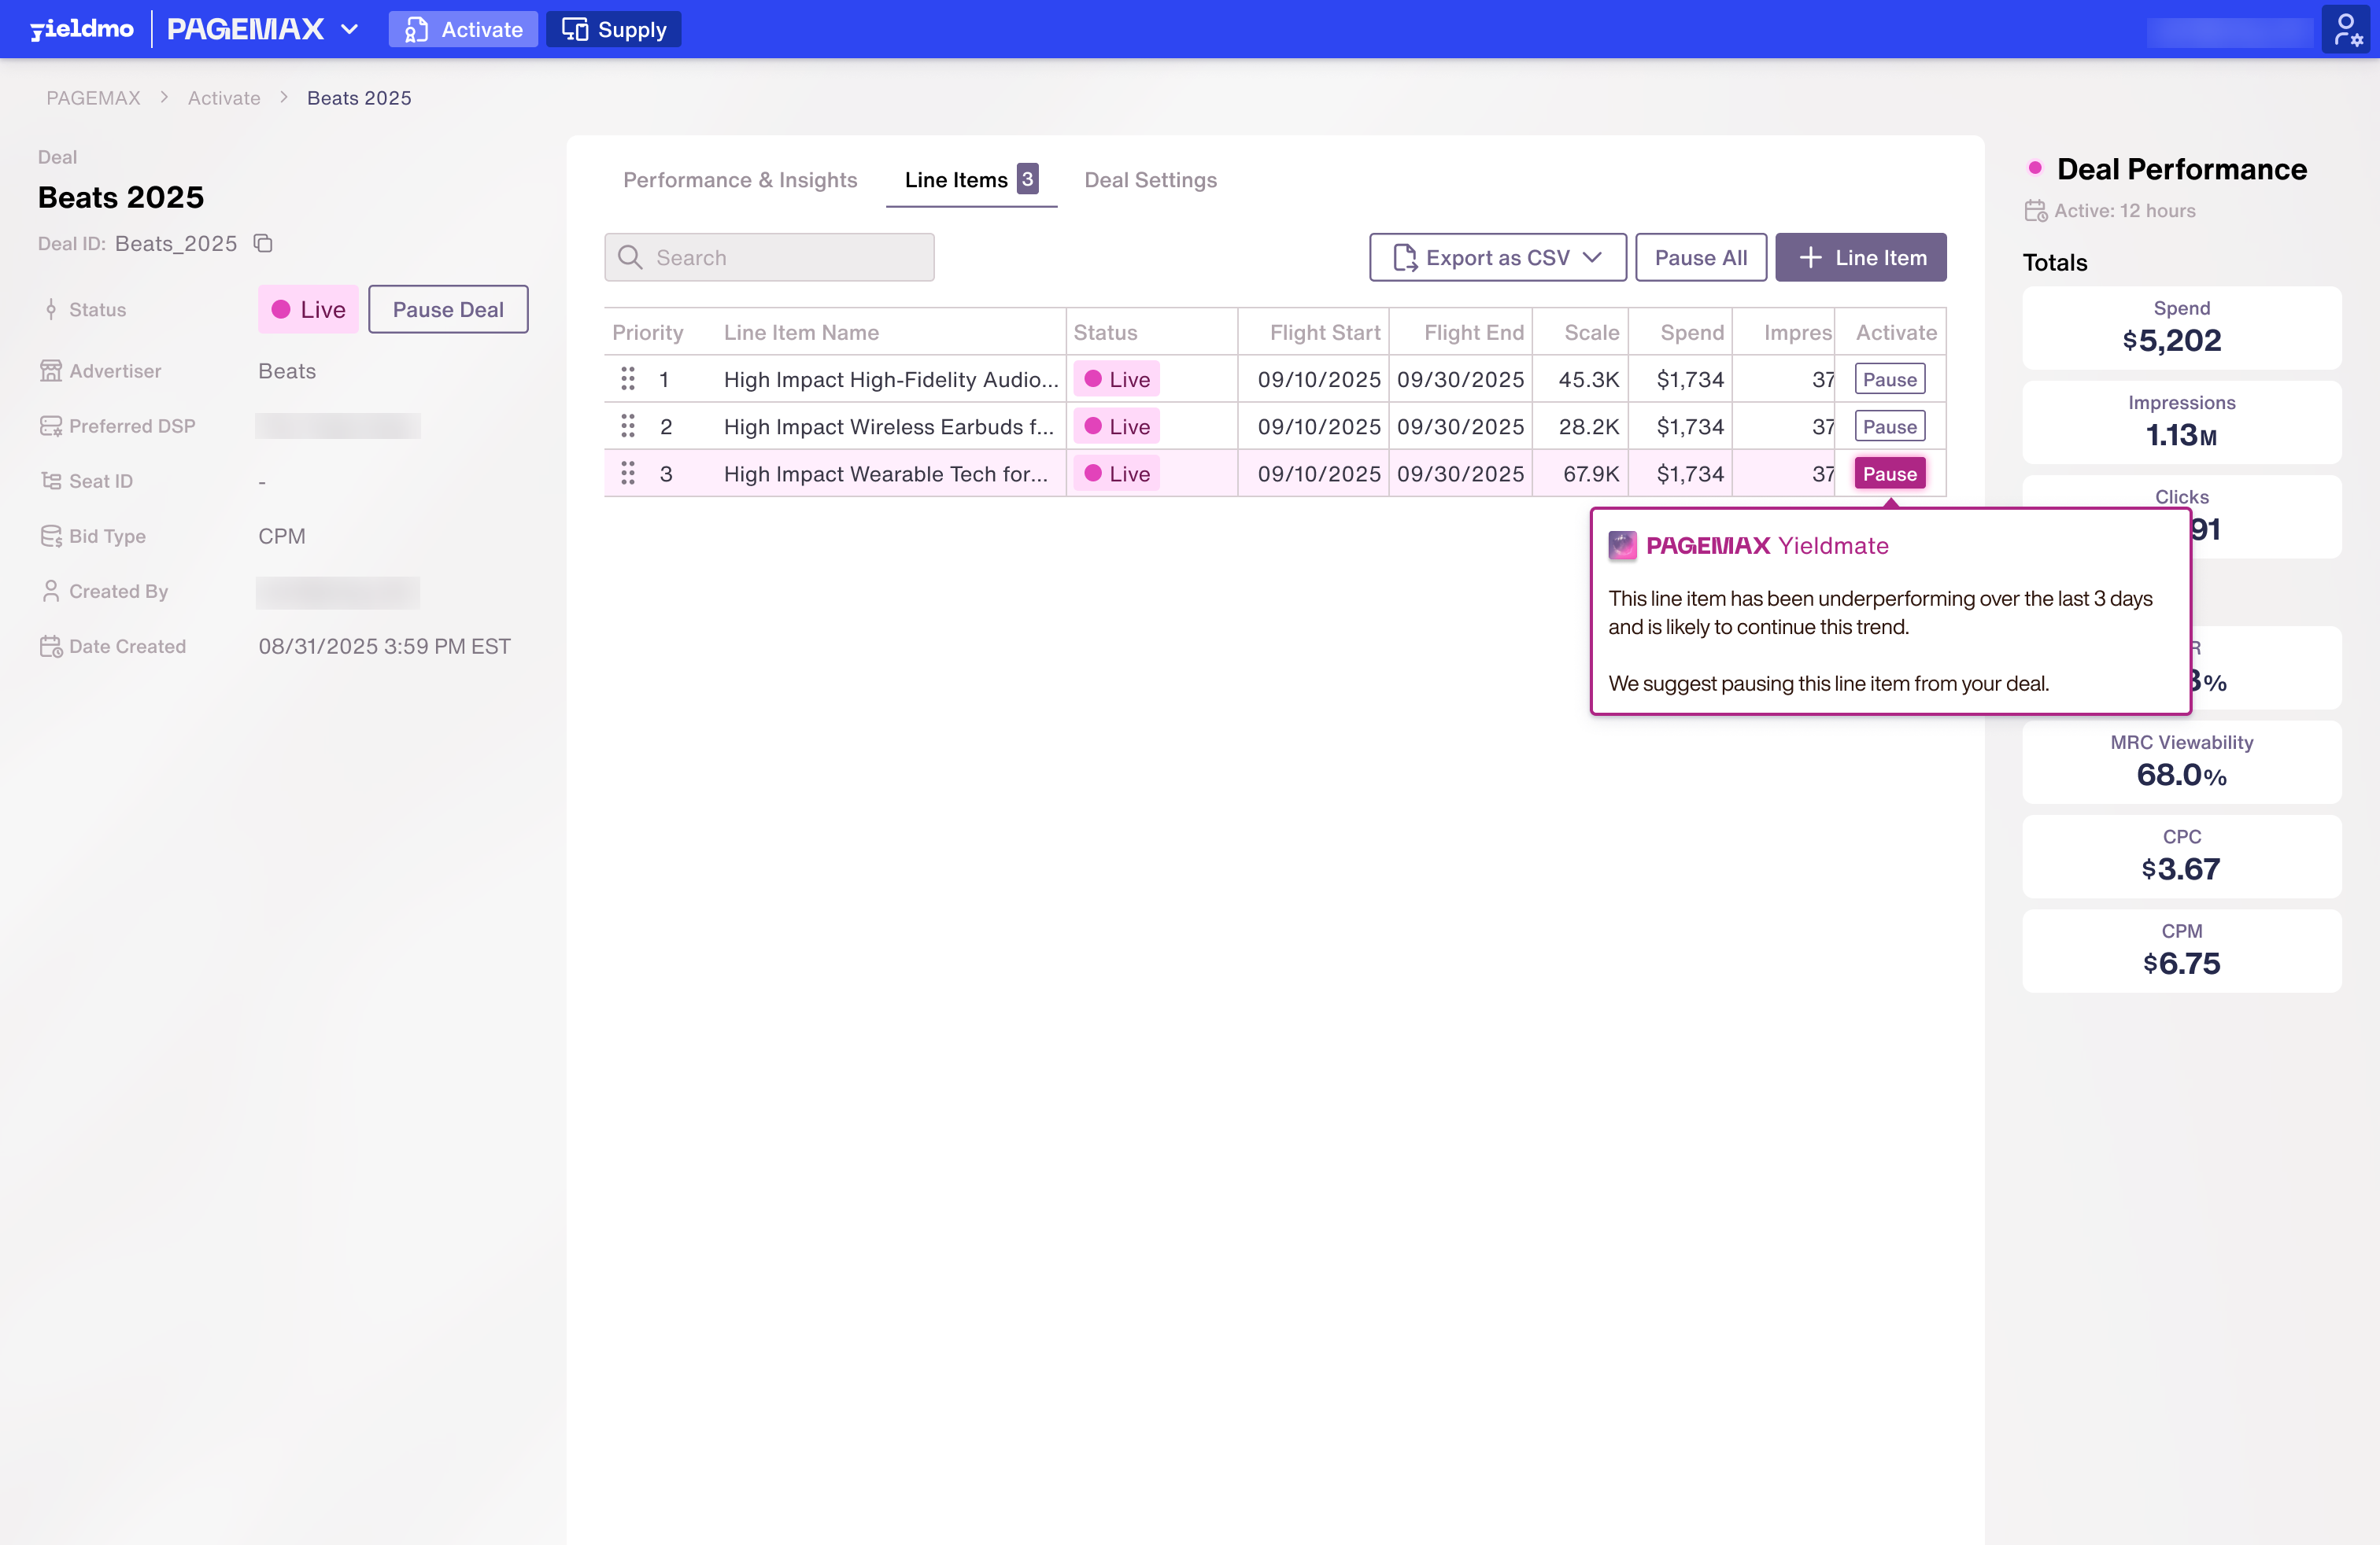Viewport: 2380px width, 1545px height.
Task: Open High Impact Wireless Earbuds line item
Action: click(888, 426)
